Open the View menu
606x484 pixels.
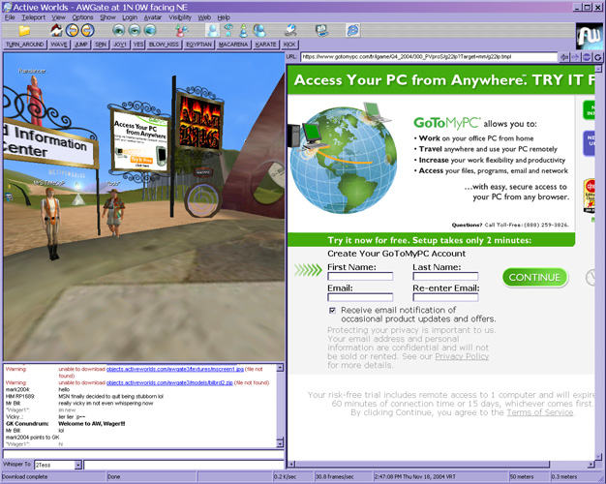(59, 17)
